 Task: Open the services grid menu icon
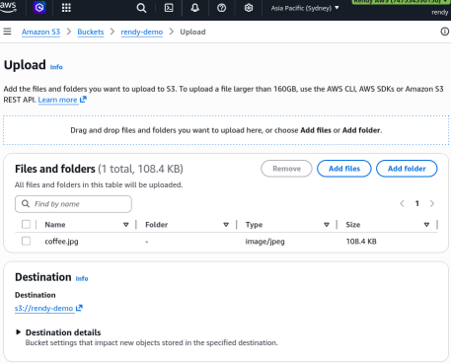pos(66,8)
